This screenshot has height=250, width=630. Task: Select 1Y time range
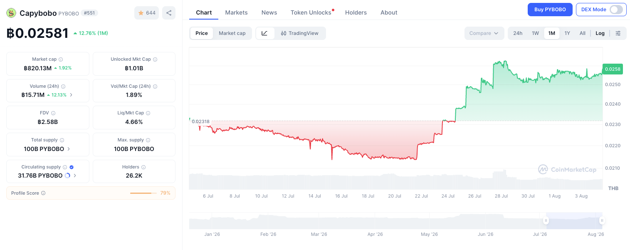567,33
